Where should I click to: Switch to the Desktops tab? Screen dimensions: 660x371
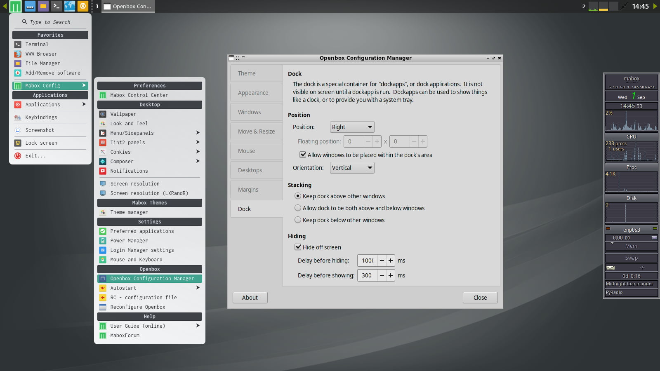tap(256, 170)
